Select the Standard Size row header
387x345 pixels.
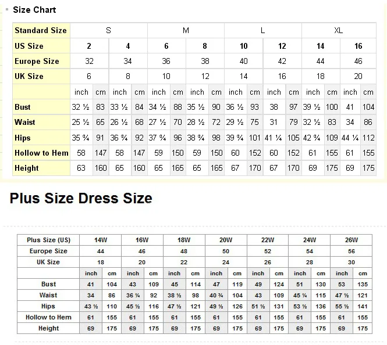point(41,30)
